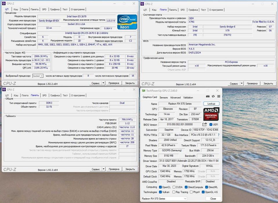This screenshot has width=278, height=203.
Task: Click the Dual channel count value
Action: 122,103
